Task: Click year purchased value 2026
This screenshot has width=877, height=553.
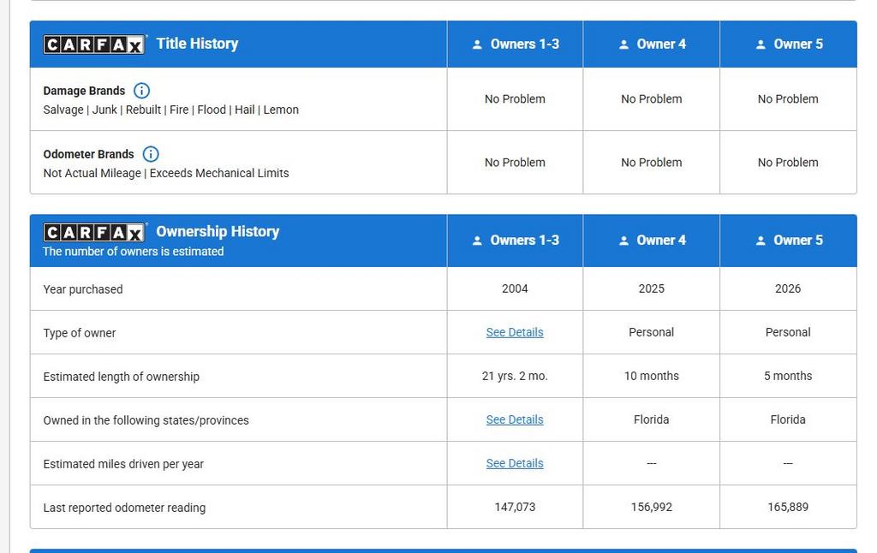Action: 788,288
